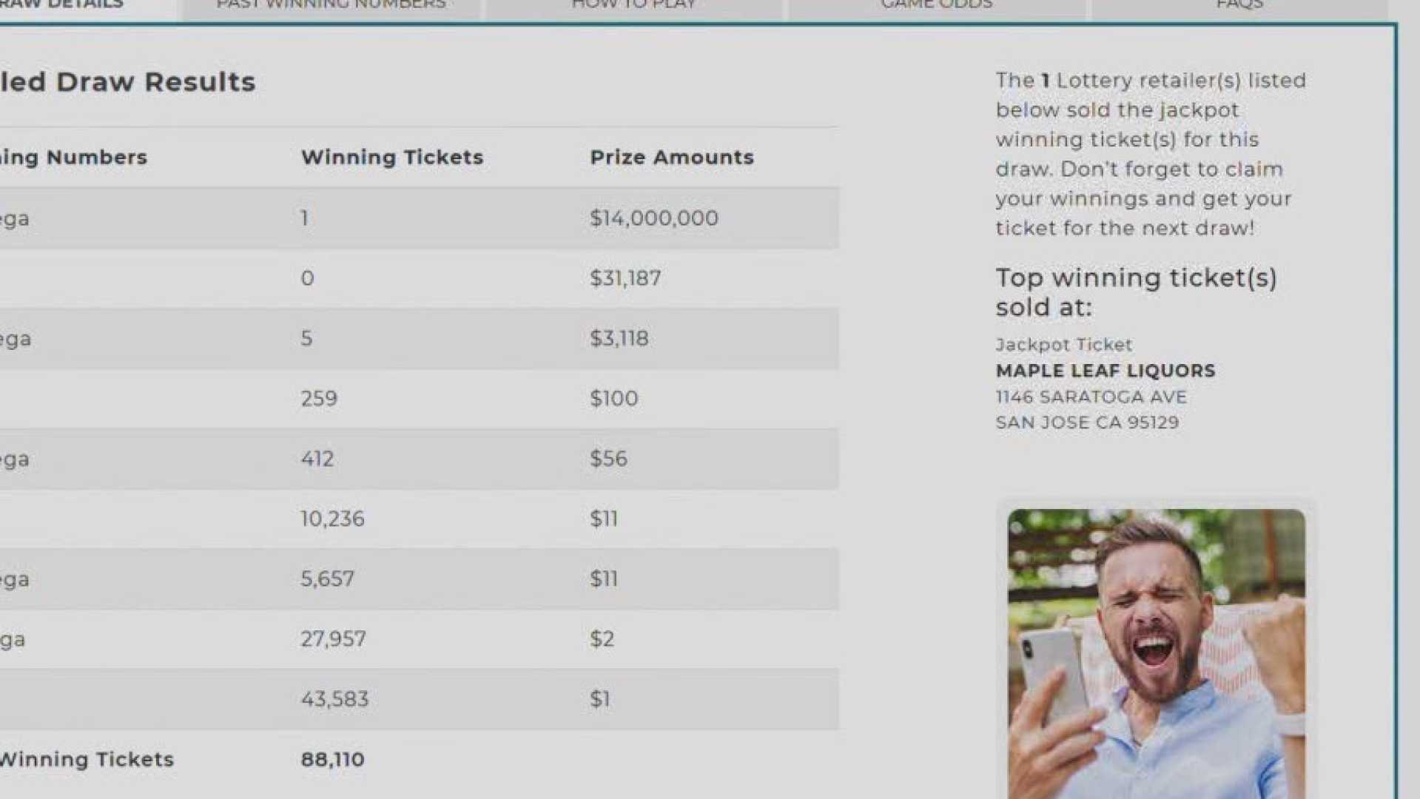Click the row showing 259 winning tickets

(x=320, y=398)
